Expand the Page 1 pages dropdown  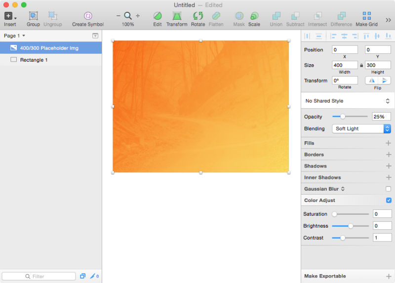pyautogui.click(x=15, y=36)
